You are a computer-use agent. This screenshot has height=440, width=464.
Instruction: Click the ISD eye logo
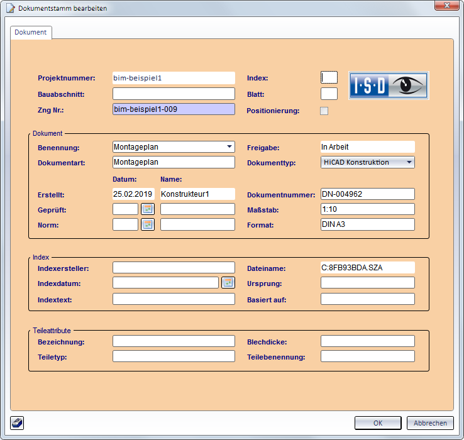pos(389,85)
